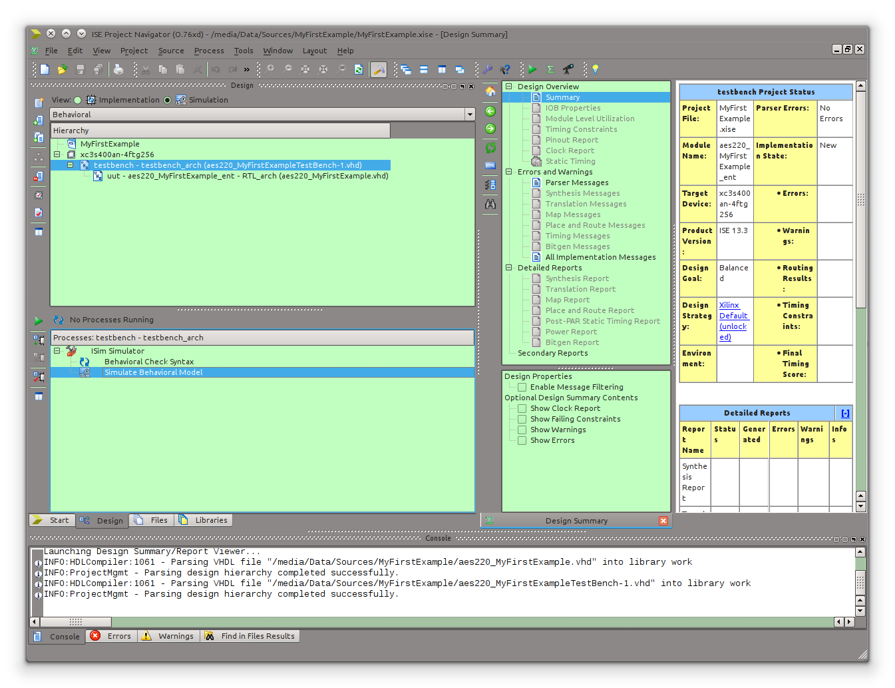Open the Xilinx Default (unlocked) strategy link

click(x=733, y=321)
